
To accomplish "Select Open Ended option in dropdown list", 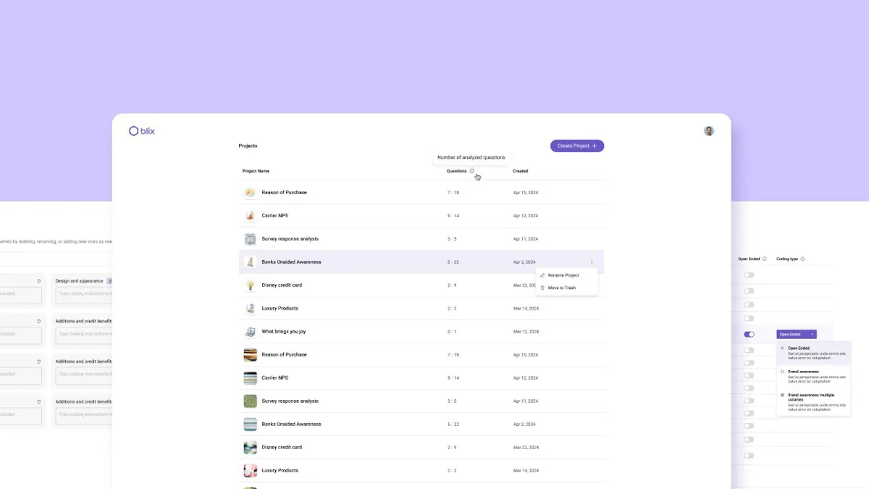I will [813, 353].
